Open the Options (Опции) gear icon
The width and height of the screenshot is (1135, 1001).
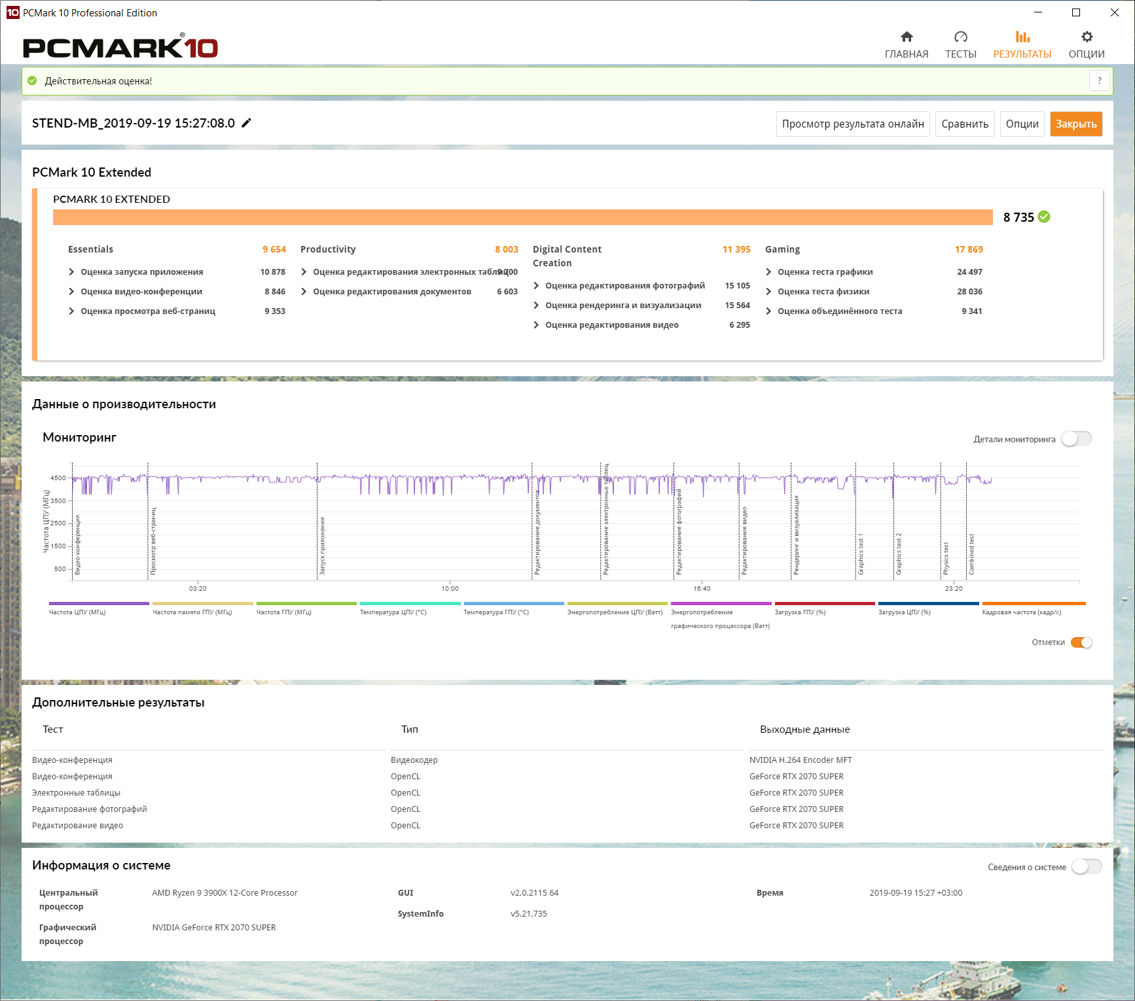[x=1086, y=37]
